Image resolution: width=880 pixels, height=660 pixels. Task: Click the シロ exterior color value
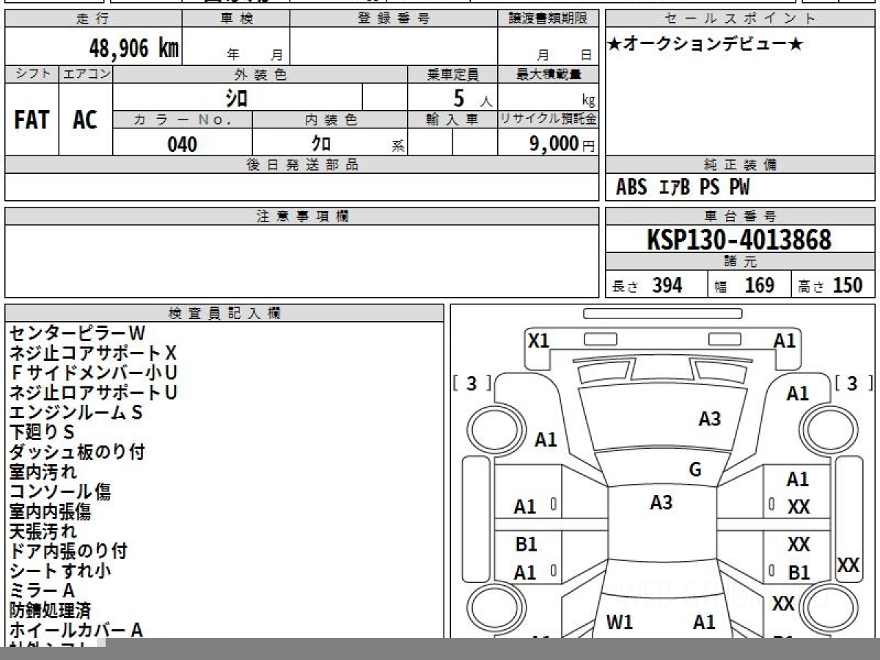pyautogui.click(x=236, y=98)
